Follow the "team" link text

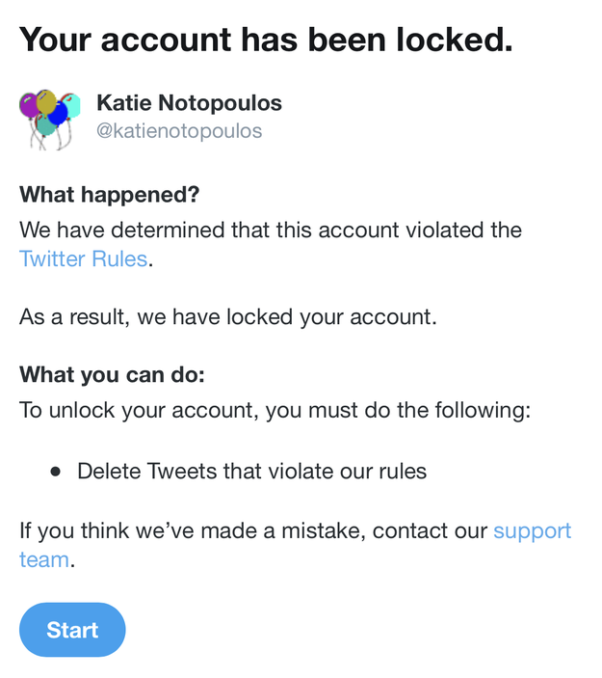coord(44,559)
